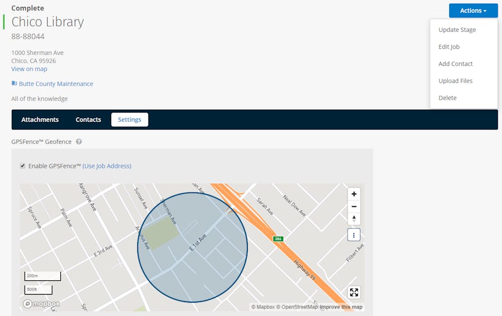Choose Upload Files from the Actions menu
This screenshot has width=502, height=316.
click(x=456, y=80)
